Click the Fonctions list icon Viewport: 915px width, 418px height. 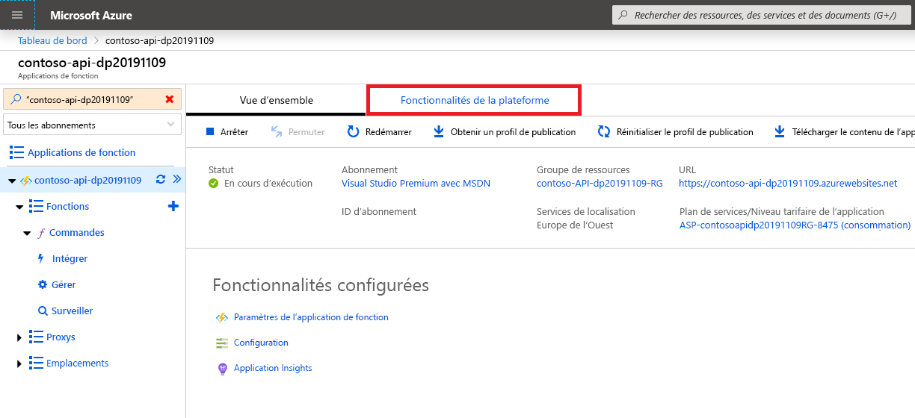35,206
